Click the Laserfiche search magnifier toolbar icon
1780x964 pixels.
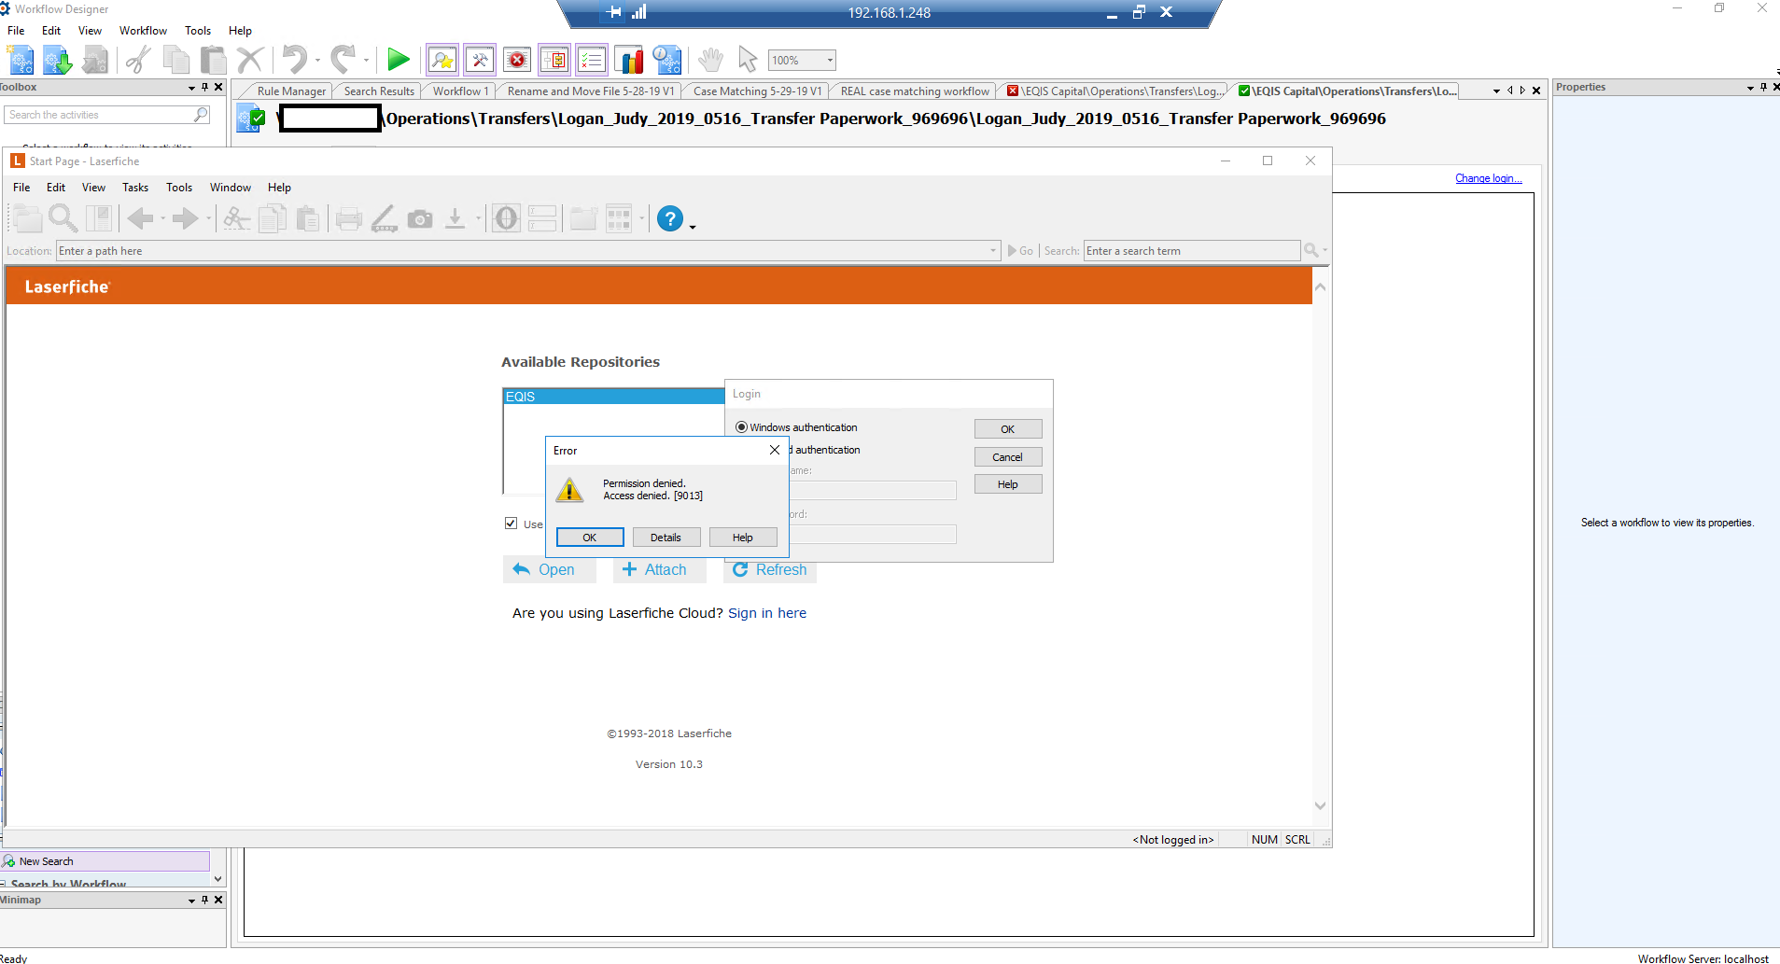coord(63,218)
